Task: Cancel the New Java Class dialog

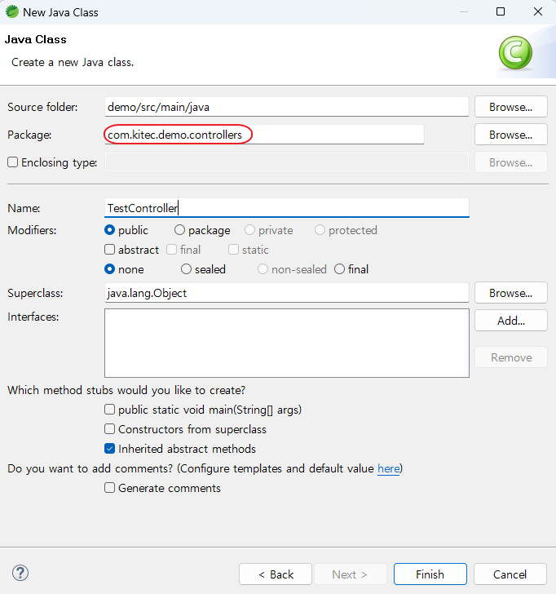Action: (x=510, y=574)
